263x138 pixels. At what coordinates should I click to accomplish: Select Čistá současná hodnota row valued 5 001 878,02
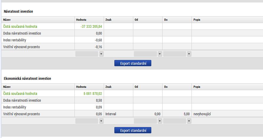[132, 94]
